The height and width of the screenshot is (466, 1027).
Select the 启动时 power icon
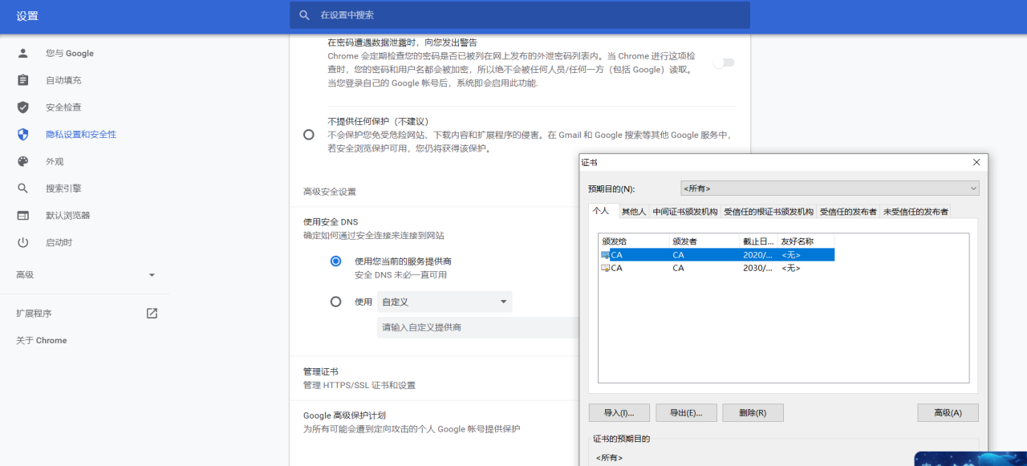[22, 242]
